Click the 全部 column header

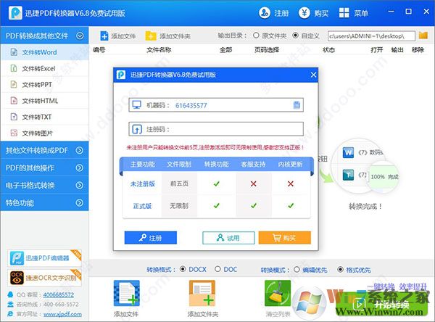pyautogui.click(x=225, y=50)
